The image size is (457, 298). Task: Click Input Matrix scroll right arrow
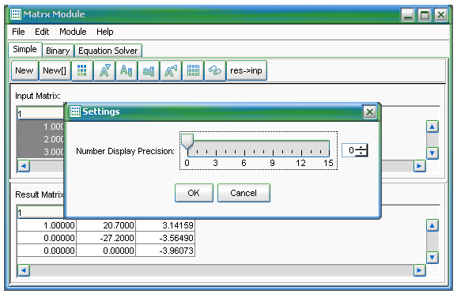(419, 166)
